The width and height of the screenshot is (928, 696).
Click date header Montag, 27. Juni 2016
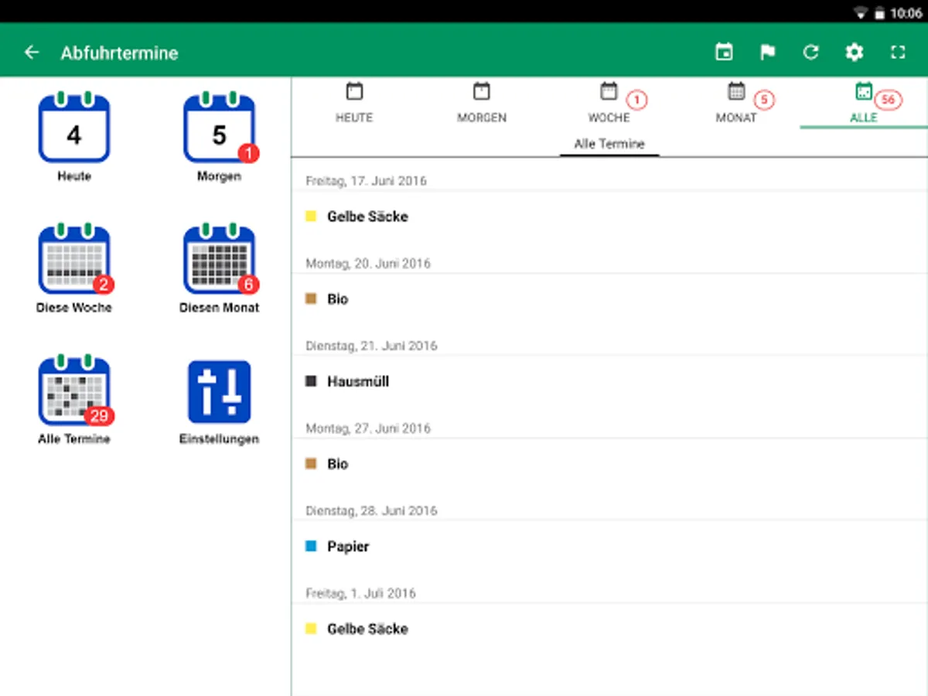tap(368, 428)
